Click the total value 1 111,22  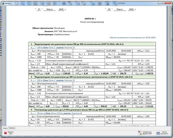(149, 106)
